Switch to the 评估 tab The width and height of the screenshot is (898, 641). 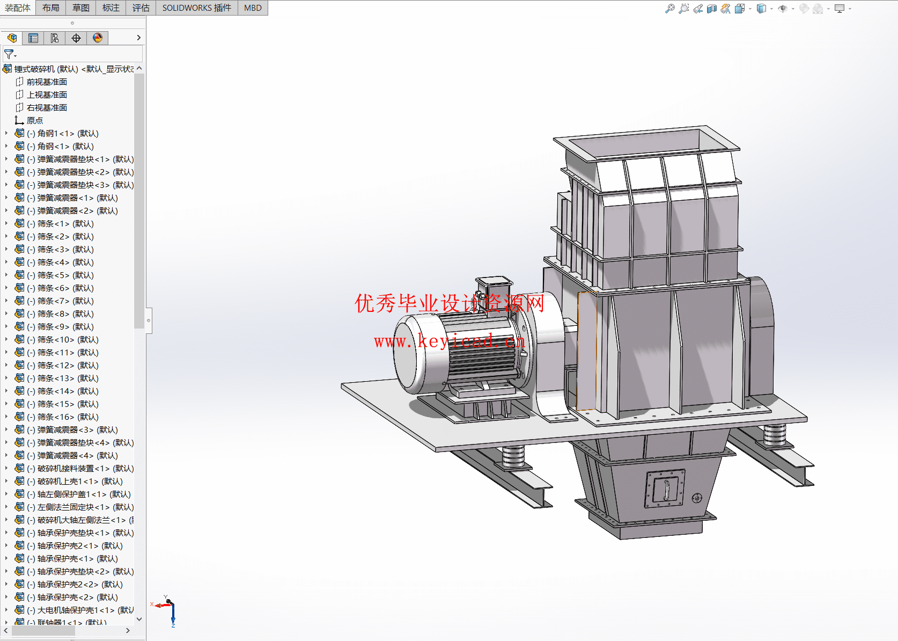(x=141, y=8)
